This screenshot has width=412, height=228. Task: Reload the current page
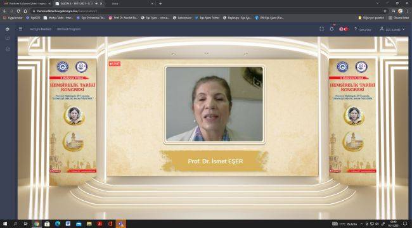[x=18, y=11]
